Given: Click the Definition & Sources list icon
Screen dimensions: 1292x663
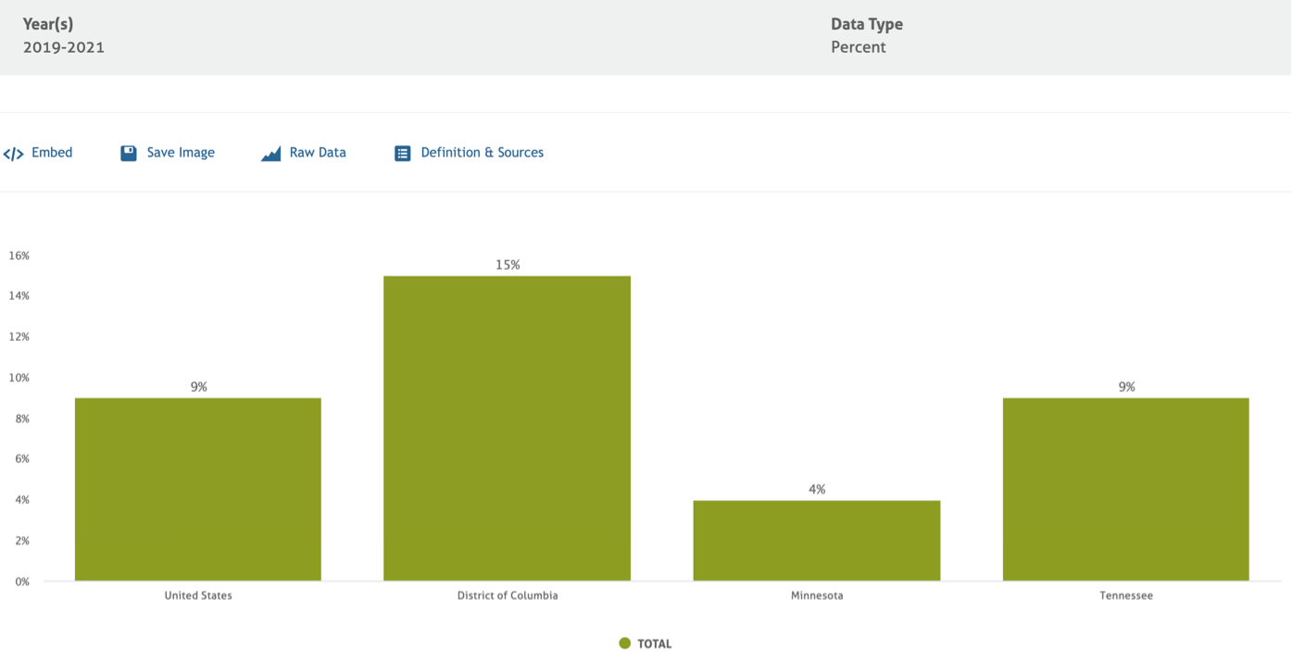Looking at the screenshot, I should [403, 154].
